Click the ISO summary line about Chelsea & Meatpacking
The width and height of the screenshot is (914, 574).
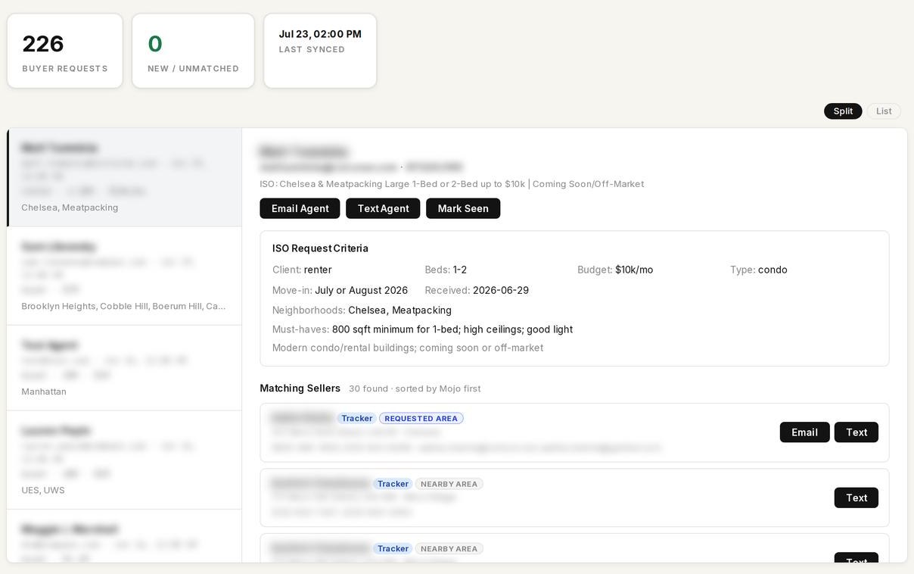click(452, 184)
